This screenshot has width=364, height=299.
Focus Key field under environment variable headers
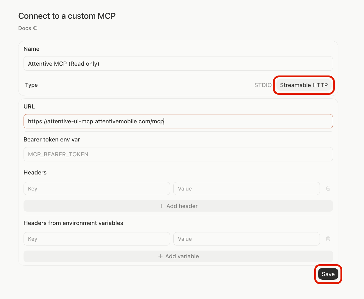97,239
